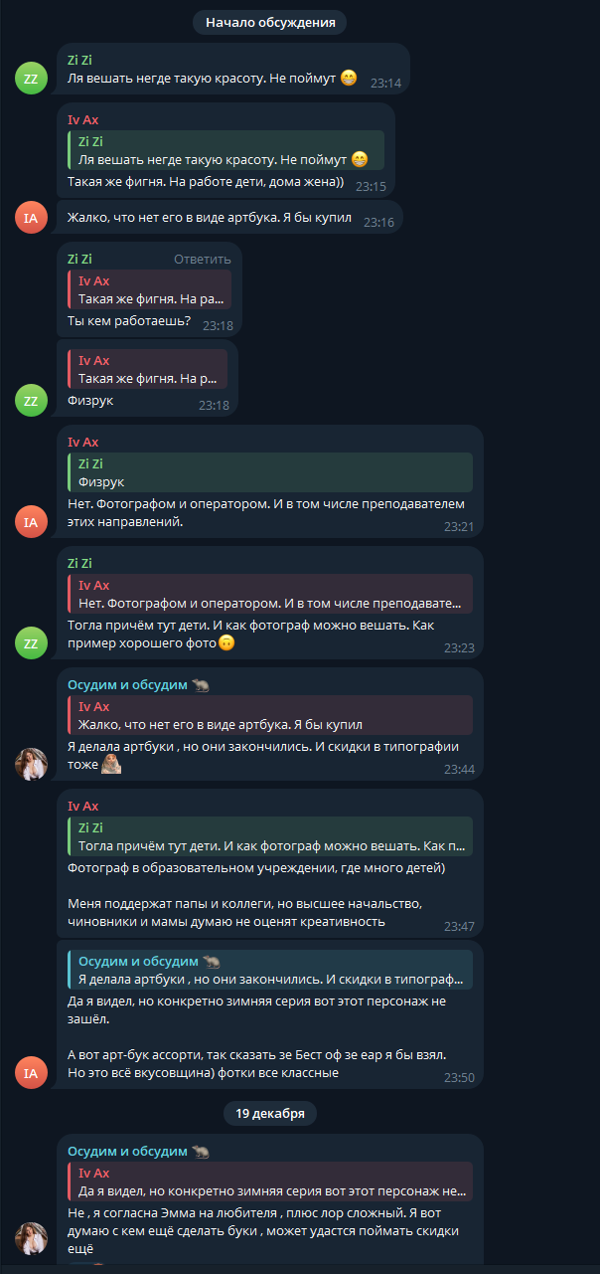
Task: Click IA avatar beside the 23:50 message
Action: [x=31, y=1071]
